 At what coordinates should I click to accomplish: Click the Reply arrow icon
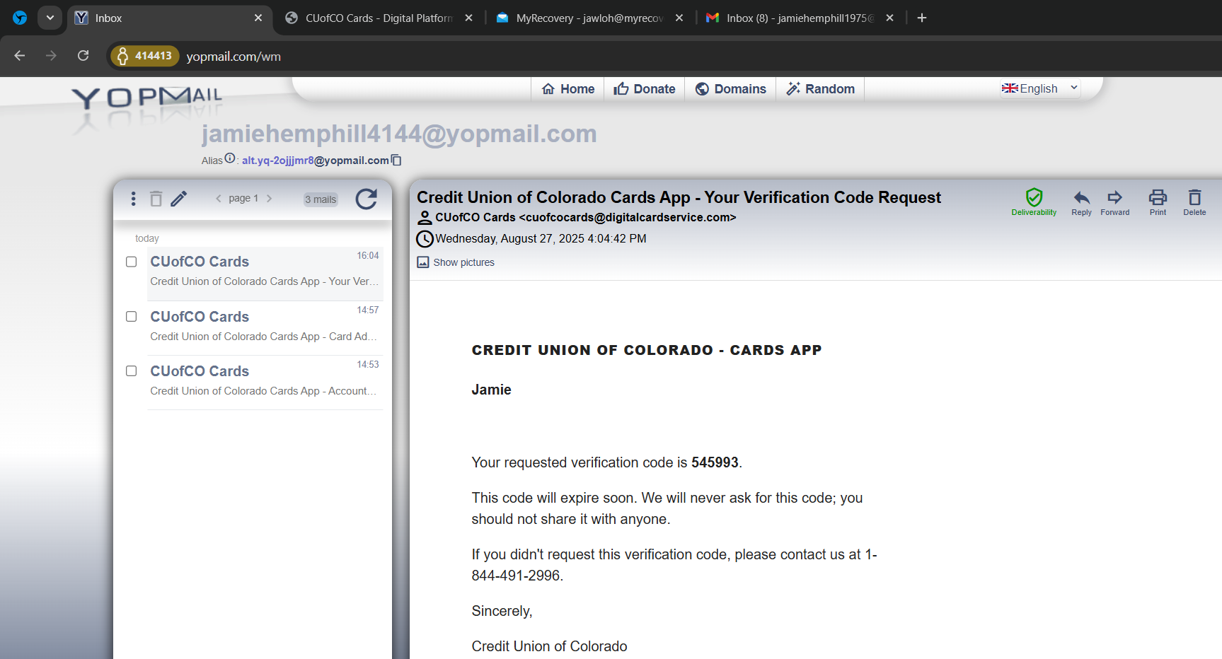point(1081,198)
